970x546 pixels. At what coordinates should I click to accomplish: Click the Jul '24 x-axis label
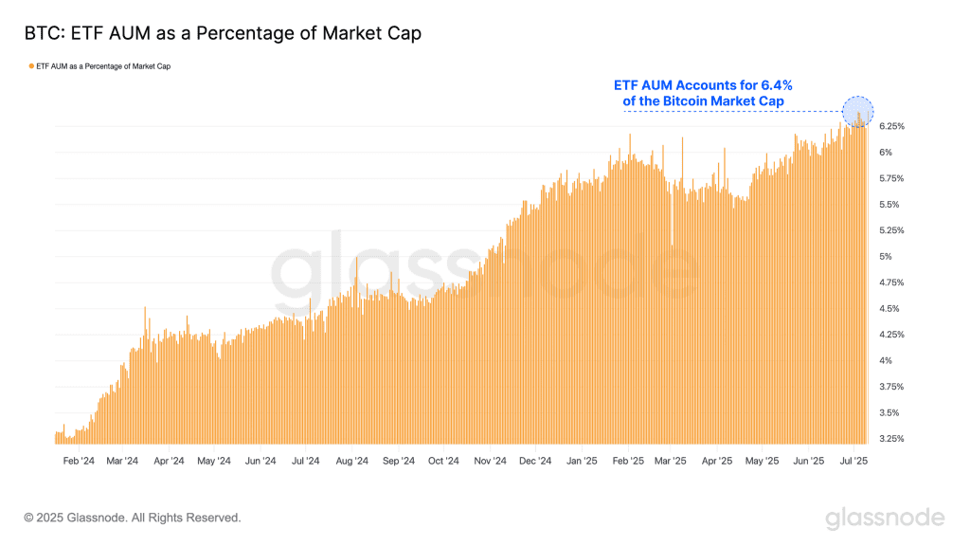pyautogui.click(x=305, y=462)
